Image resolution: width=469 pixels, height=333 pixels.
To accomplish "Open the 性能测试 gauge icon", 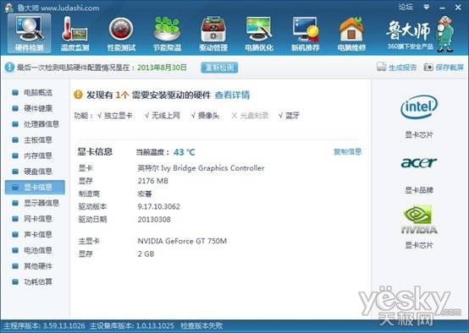I will click(x=121, y=29).
